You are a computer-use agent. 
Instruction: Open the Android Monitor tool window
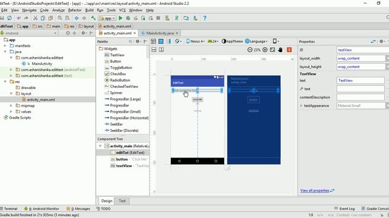(42, 208)
